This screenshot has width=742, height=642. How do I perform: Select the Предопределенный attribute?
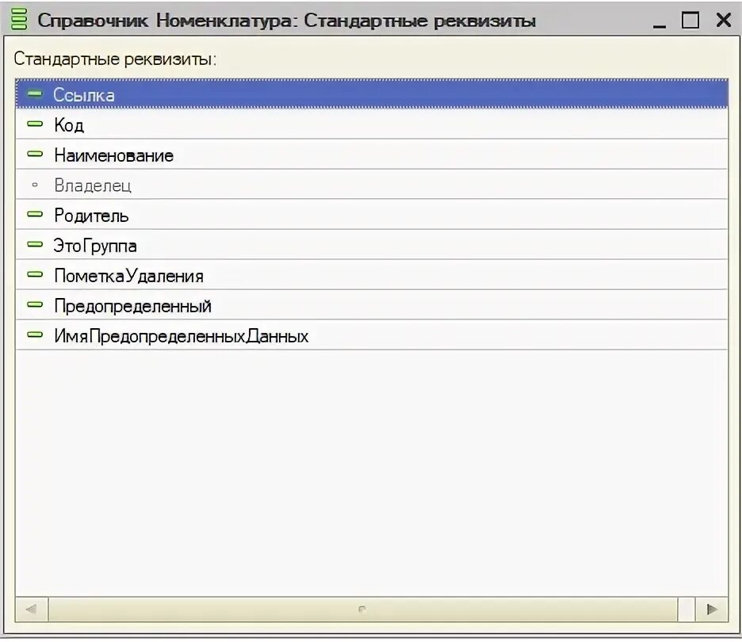372,305
